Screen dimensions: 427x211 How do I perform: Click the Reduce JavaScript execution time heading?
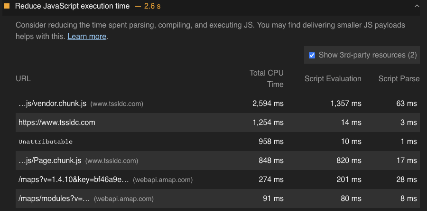[72, 6]
